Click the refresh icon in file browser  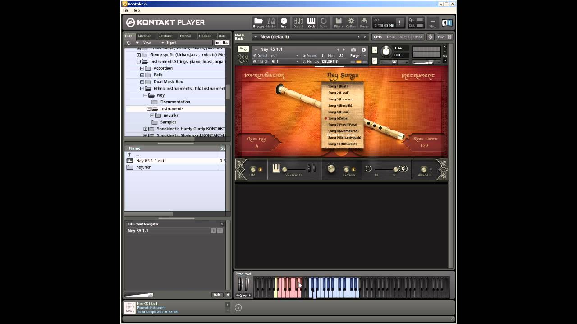(128, 43)
